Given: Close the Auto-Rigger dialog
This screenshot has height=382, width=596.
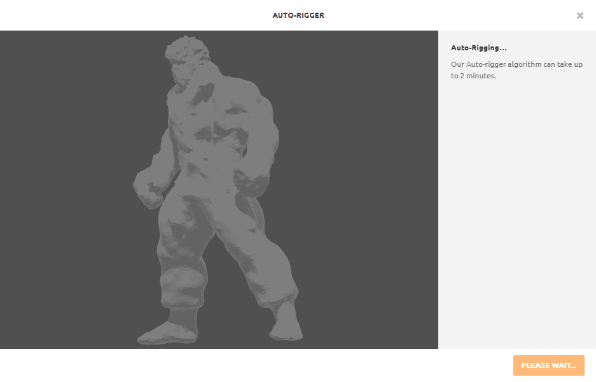Looking at the screenshot, I should tap(579, 16).
